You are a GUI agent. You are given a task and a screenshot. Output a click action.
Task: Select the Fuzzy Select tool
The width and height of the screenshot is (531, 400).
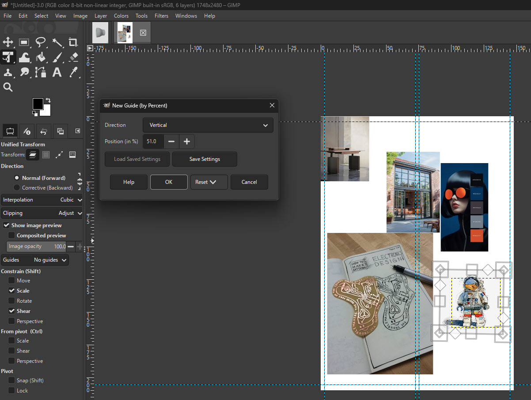click(57, 42)
